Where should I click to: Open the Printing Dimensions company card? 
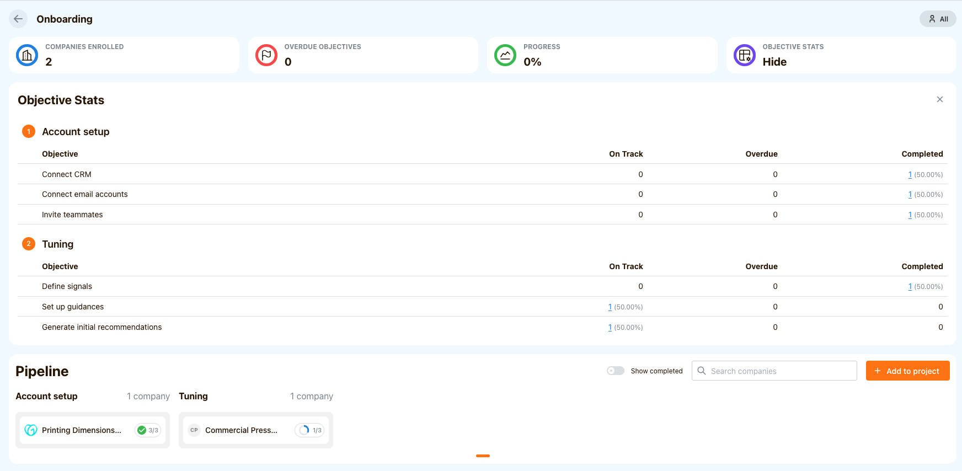pos(82,430)
